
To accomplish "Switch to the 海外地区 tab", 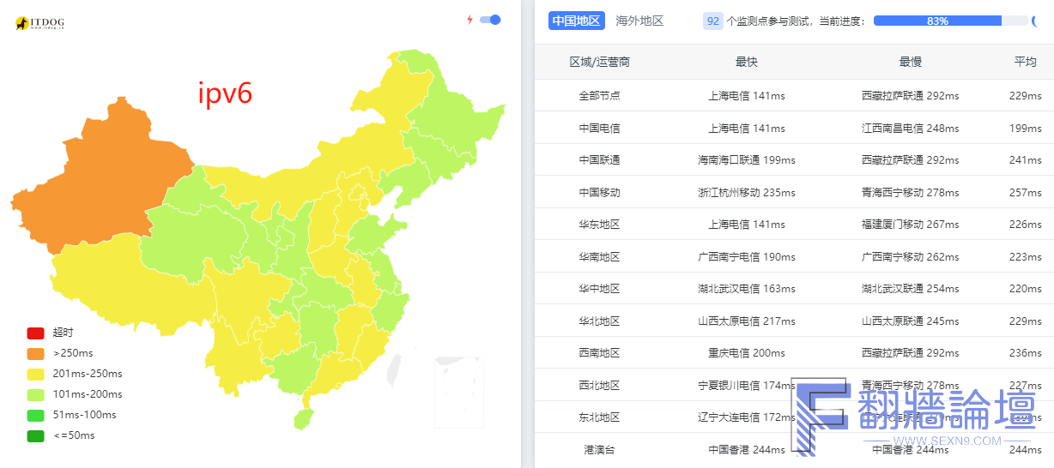I will (639, 21).
